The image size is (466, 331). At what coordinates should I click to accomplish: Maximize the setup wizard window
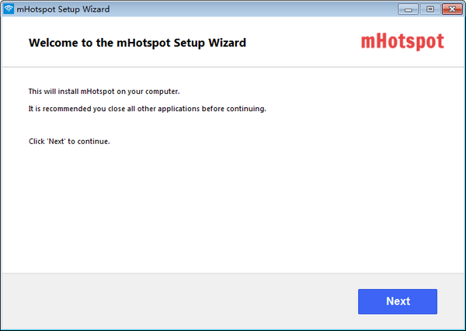tap(429, 9)
